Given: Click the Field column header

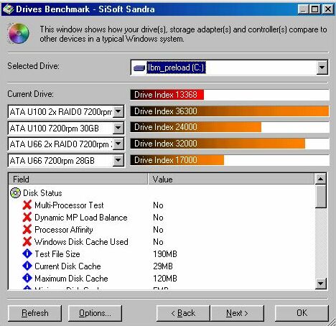Looking at the screenshot, I should pyautogui.click(x=78, y=179).
